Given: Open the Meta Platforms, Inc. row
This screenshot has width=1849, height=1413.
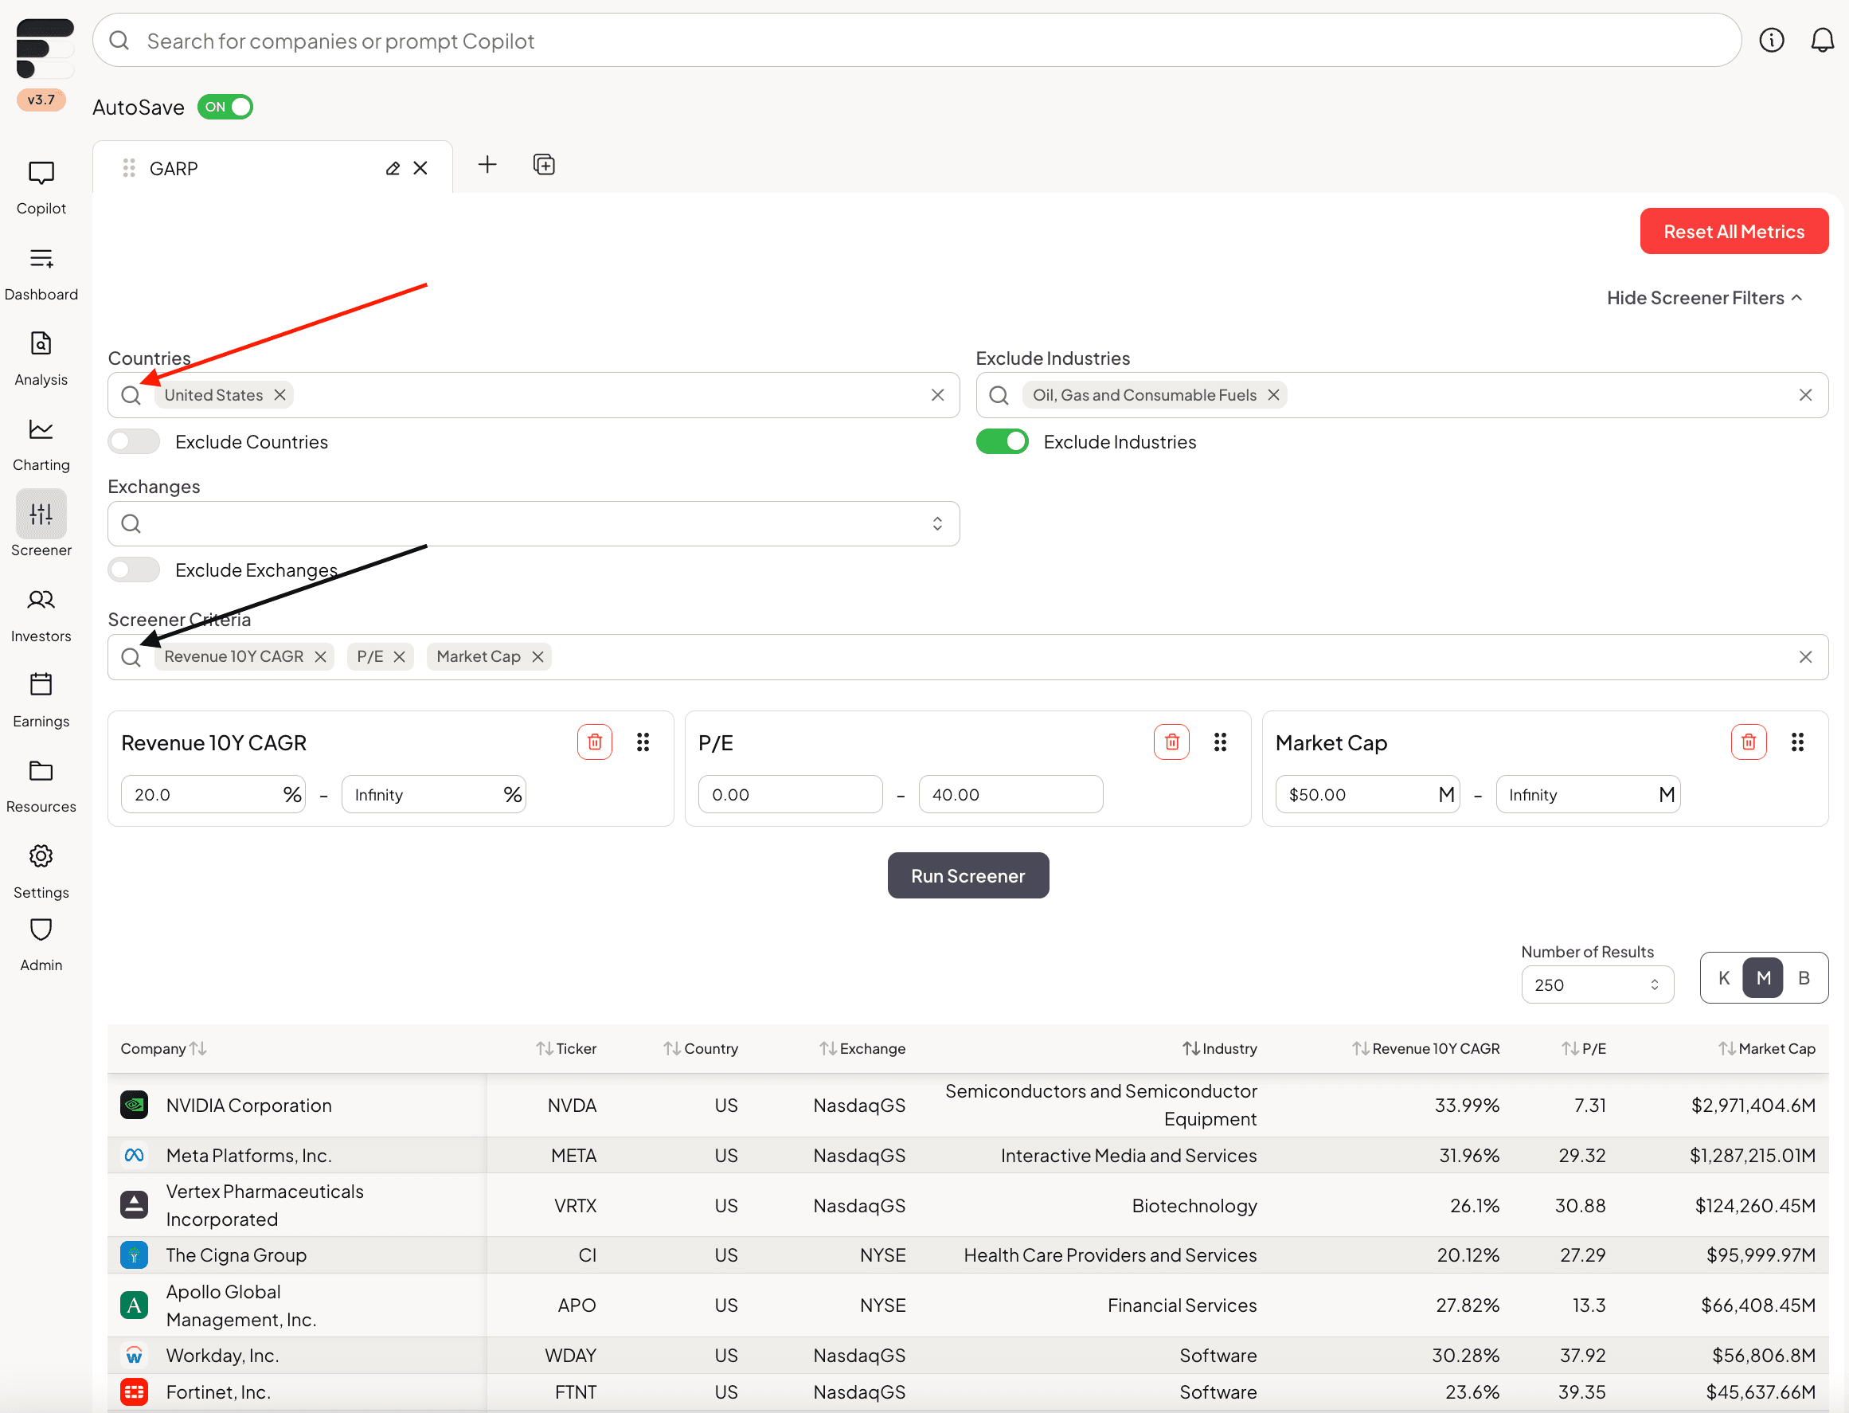Looking at the screenshot, I should coord(967,1155).
